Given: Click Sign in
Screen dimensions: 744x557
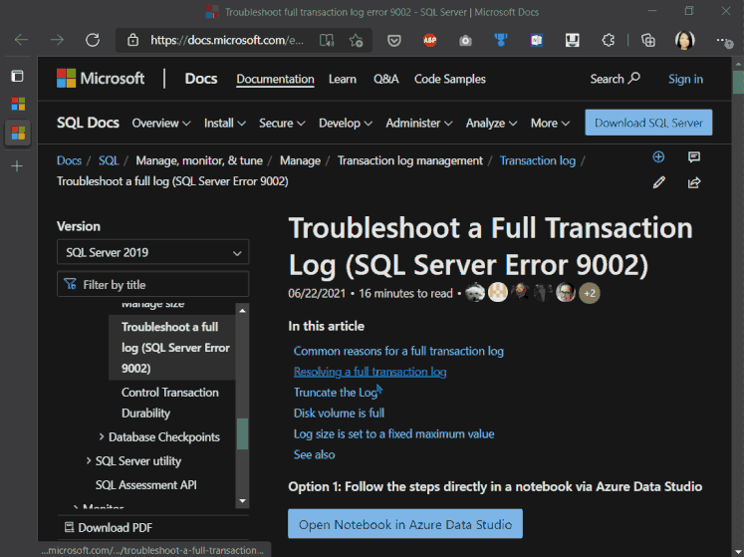Looking at the screenshot, I should click(x=685, y=79).
